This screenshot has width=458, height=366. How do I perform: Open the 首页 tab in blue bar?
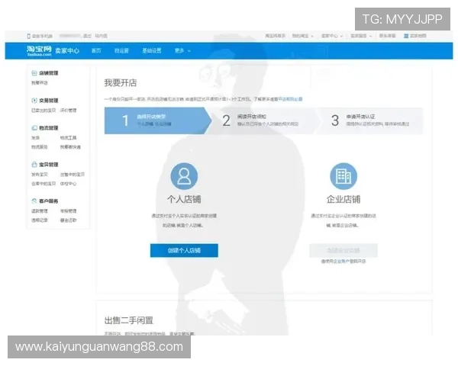click(96, 51)
